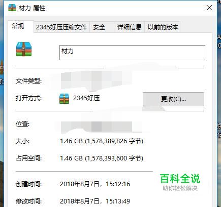The width and height of the screenshot is (221, 207).
Task: Switch to the 常规 tab
Action: click(x=18, y=26)
